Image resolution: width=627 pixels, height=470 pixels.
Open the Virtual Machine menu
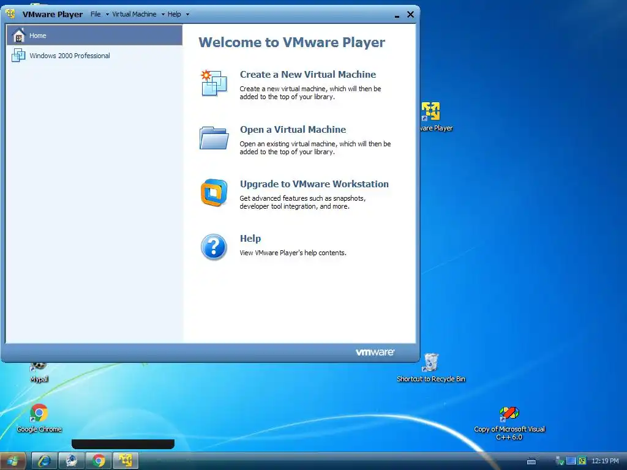click(134, 14)
